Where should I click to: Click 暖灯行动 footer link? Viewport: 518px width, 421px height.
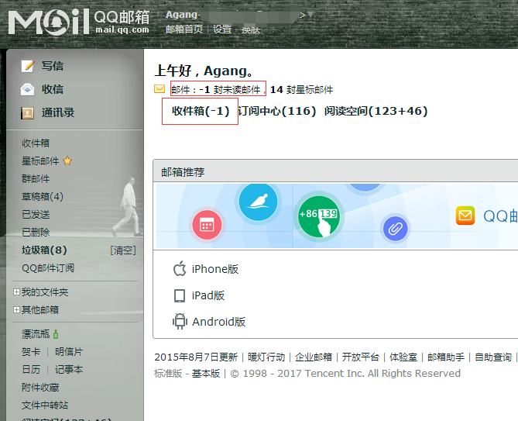click(x=266, y=357)
